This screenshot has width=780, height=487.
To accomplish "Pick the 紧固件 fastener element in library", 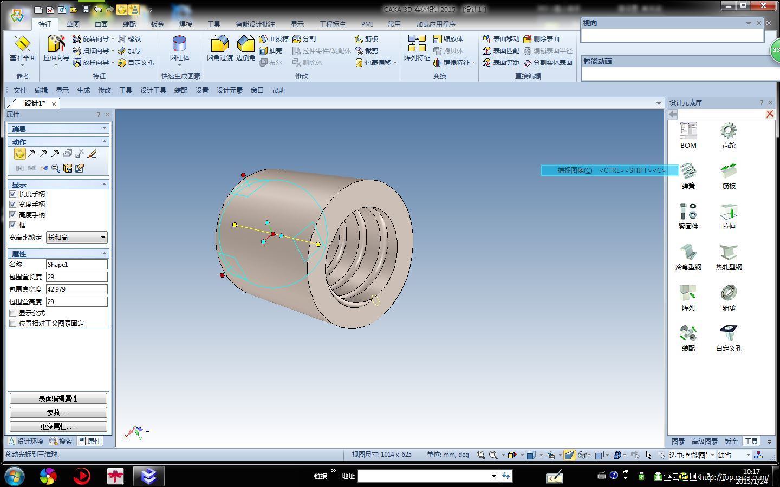I will coord(688,216).
